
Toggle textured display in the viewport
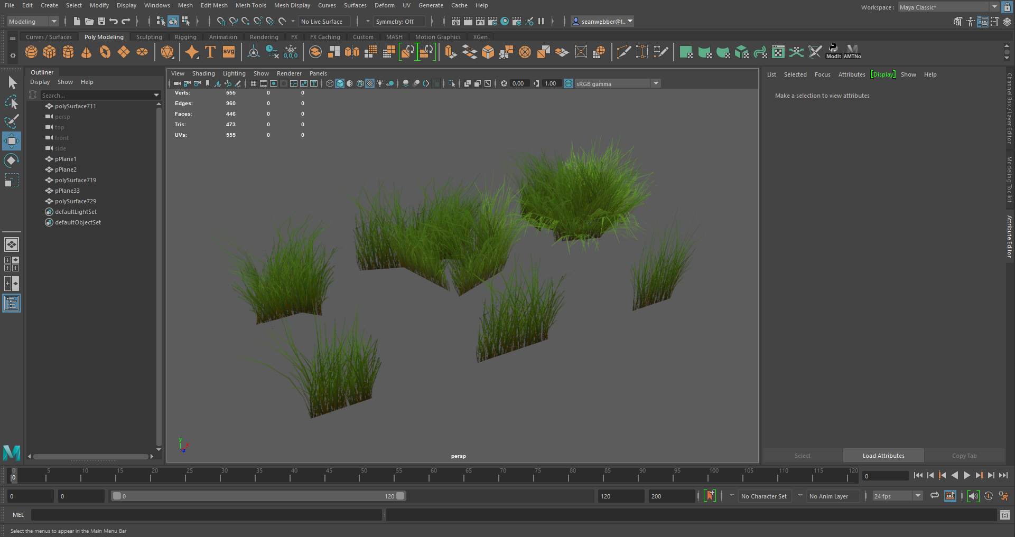pos(370,83)
